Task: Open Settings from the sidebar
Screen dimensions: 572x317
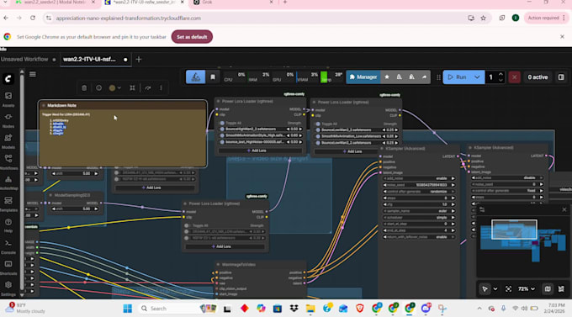Action: [8, 288]
